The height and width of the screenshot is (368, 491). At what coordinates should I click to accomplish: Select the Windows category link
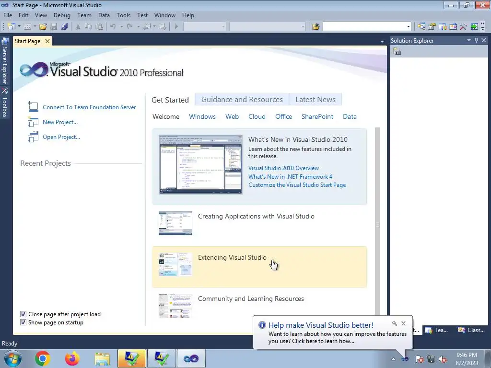pos(202,116)
